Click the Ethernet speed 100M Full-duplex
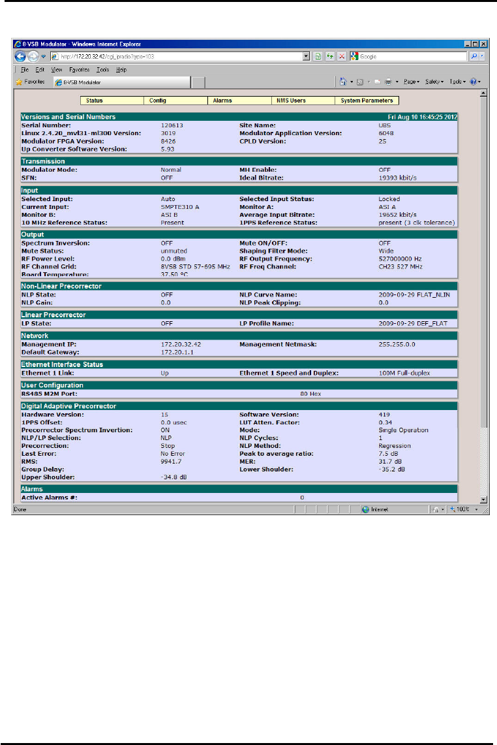This screenshot has height=745, width=497. tap(404, 373)
